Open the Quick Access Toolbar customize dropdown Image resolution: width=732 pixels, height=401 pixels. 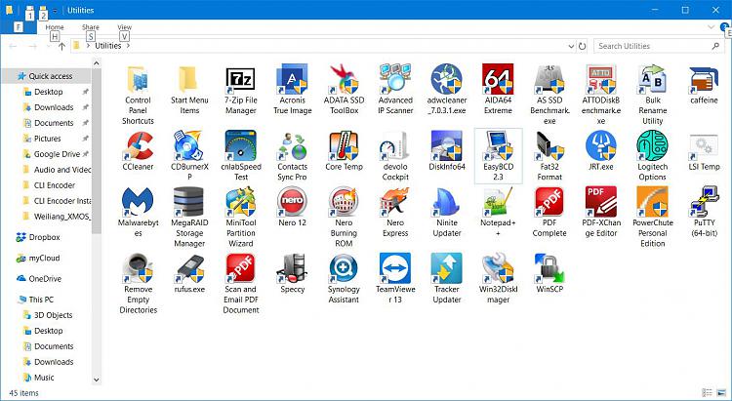click(55, 11)
